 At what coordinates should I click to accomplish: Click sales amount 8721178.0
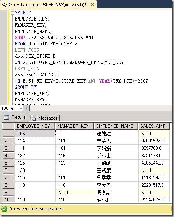tap(154, 156)
